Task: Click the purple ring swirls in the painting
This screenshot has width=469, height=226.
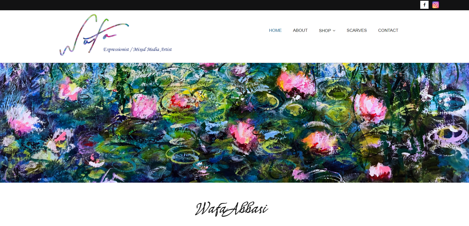Action: pyautogui.click(x=447, y=135)
